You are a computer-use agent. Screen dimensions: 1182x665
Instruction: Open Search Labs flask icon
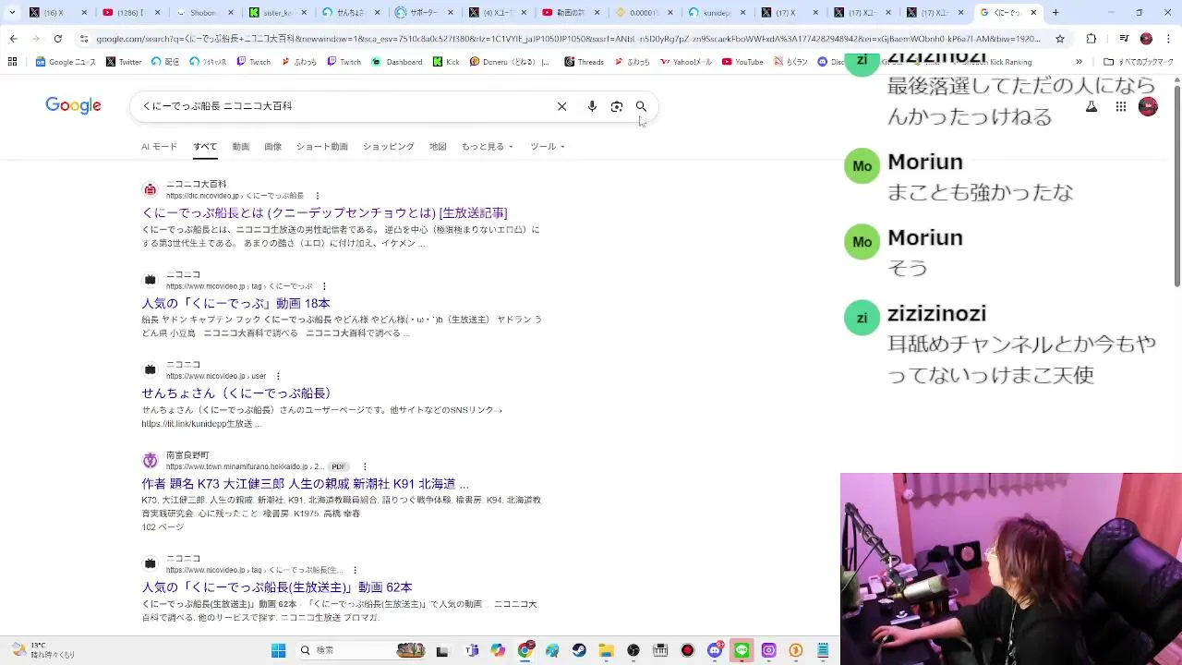click(1092, 106)
